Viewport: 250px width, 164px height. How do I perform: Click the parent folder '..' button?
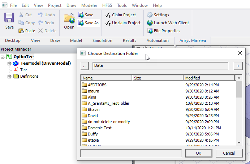click(84, 66)
